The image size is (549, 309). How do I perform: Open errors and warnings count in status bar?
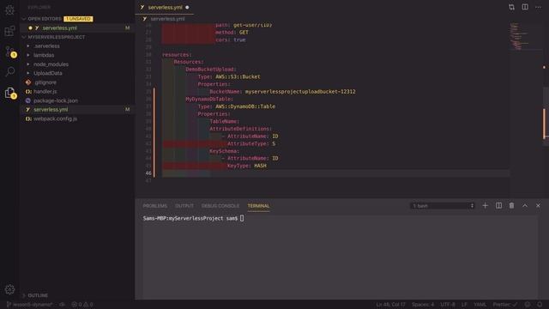pos(82,305)
